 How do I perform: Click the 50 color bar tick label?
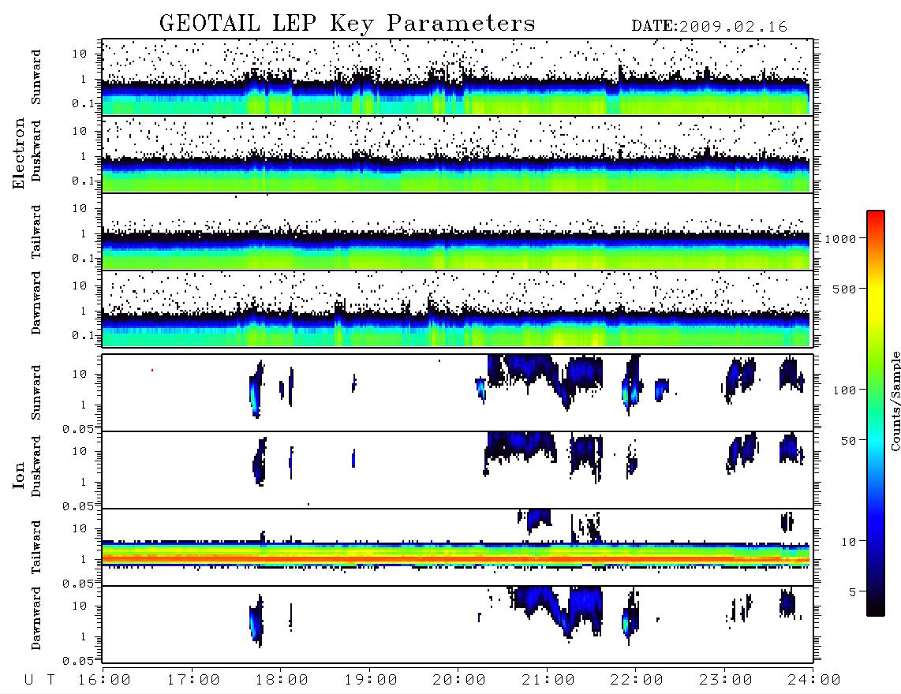[x=848, y=441]
